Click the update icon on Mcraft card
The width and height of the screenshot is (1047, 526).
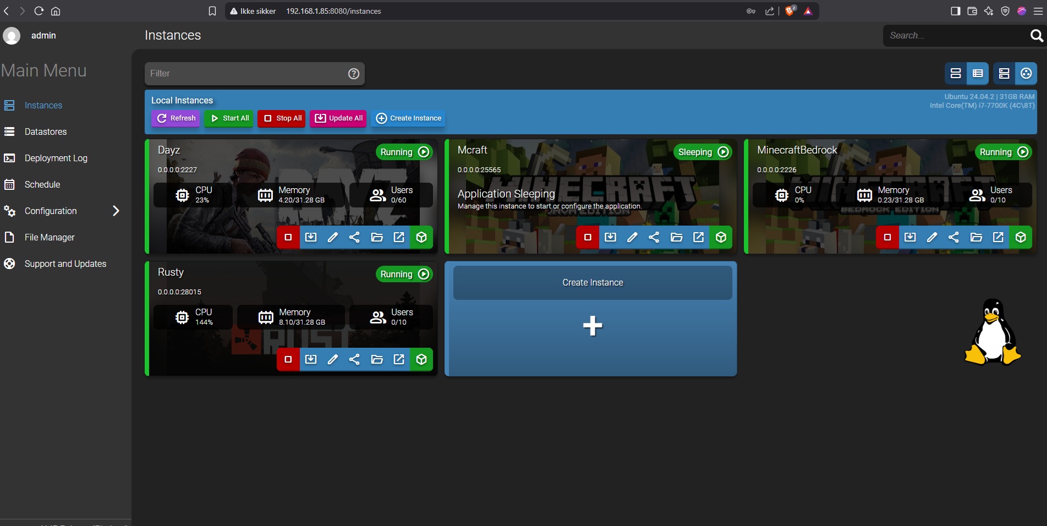coord(610,237)
